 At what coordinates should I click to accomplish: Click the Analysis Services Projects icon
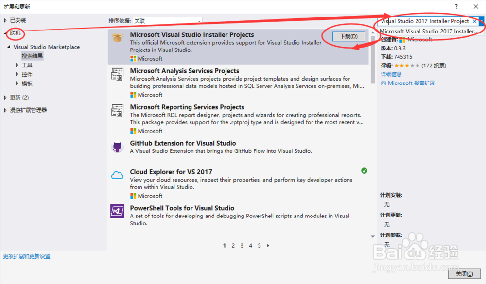click(x=117, y=74)
